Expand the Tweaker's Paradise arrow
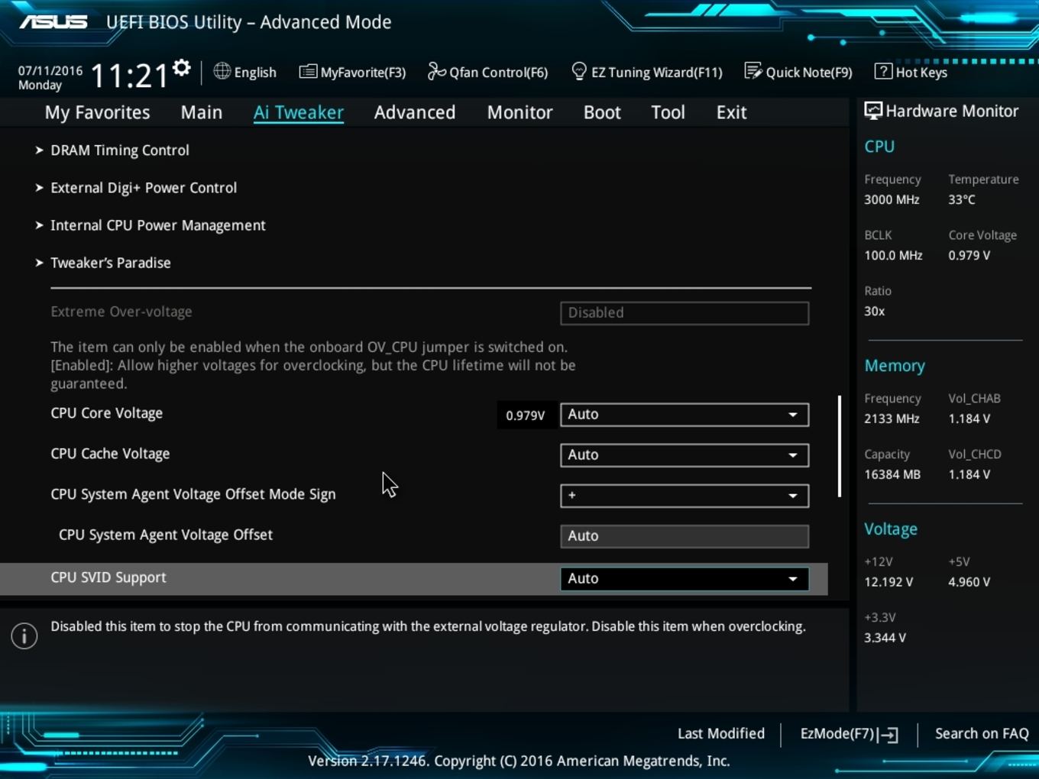The height and width of the screenshot is (779, 1039). (39, 263)
